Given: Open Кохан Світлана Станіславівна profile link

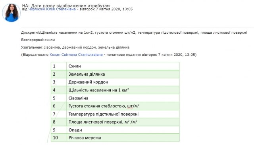Looking at the screenshot, I should (x=76, y=55).
